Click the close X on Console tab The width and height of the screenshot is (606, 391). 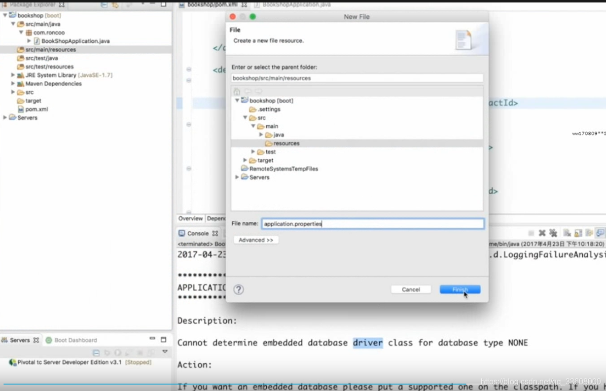215,233
